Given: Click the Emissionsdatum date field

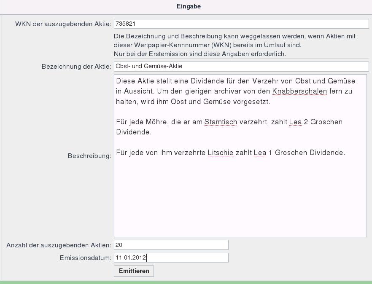Looking at the screenshot, I should click(x=171, y=257).
